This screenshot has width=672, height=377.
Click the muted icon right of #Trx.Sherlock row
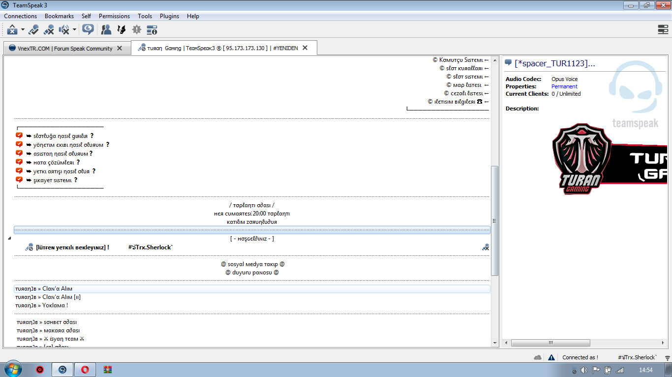coord(486,247)
